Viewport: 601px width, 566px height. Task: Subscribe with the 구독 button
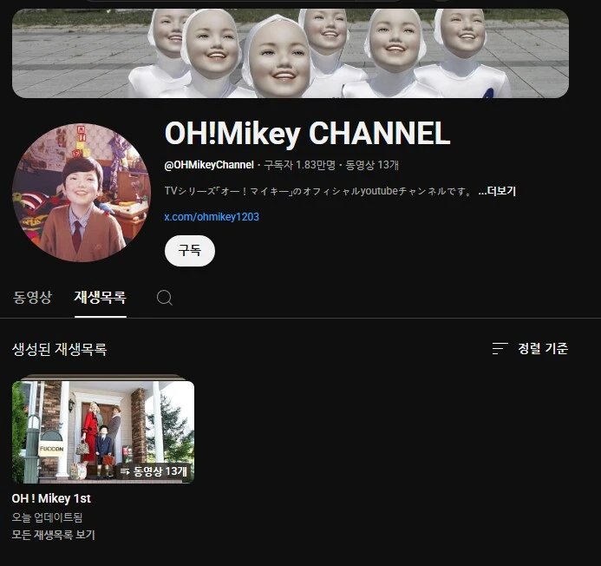tap(190, 251)
